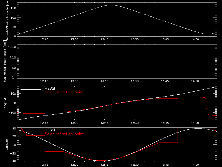Click the 40 tick label in Latitude plot
Screen dimensions: 222x167
point(14,129)
